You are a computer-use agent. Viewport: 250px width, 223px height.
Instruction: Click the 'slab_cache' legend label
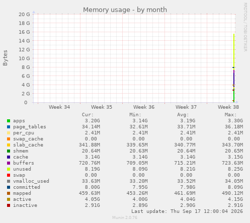[28, 145]
